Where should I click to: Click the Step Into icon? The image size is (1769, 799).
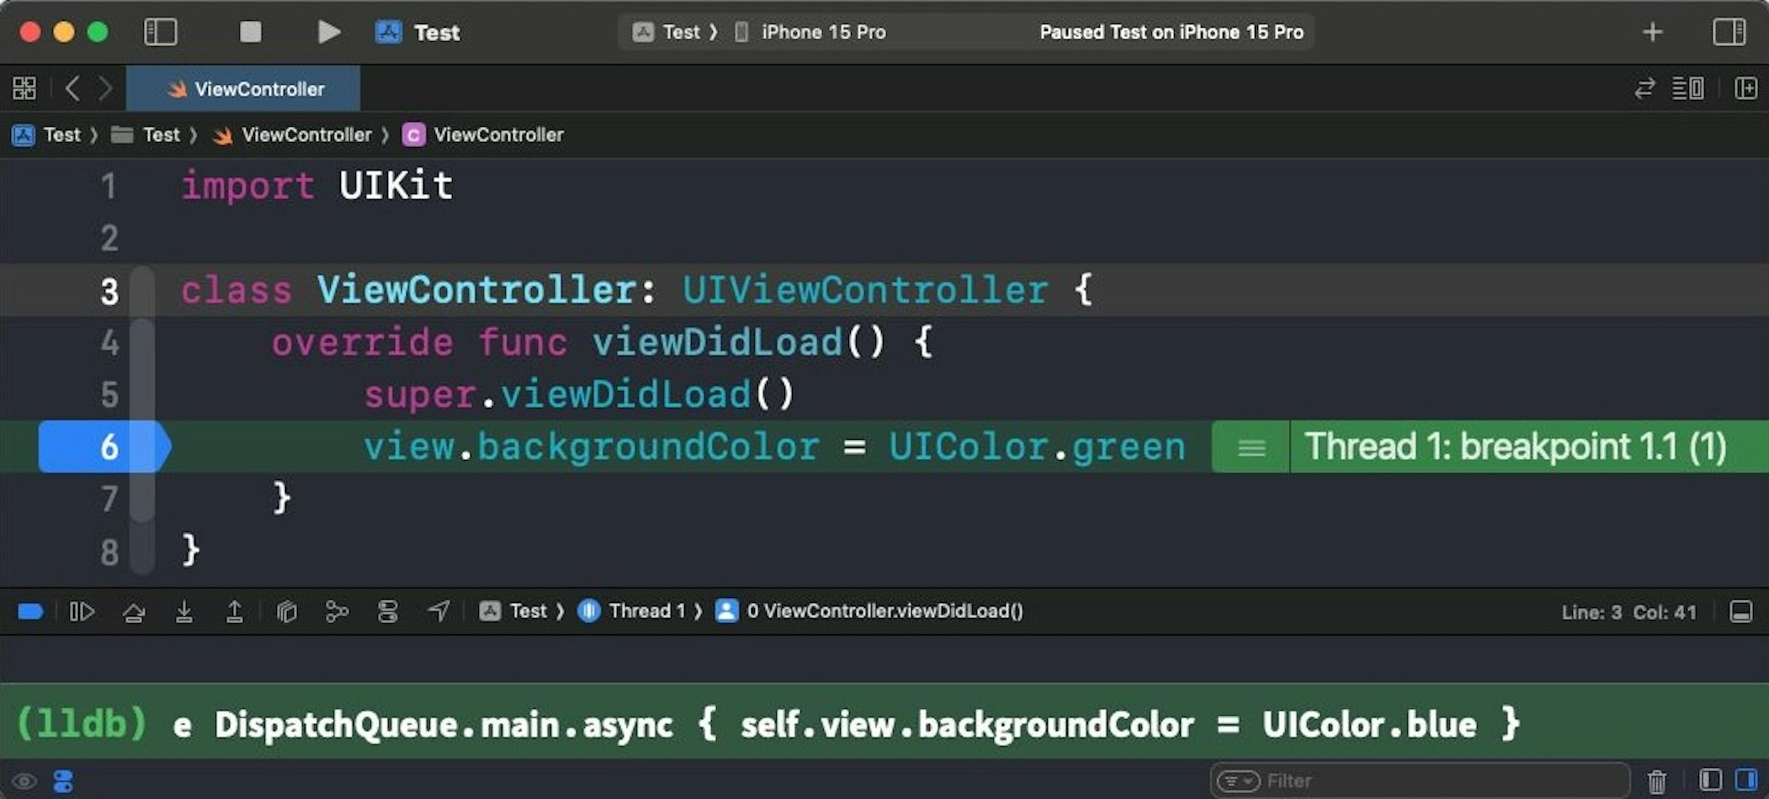pos(184,611)
